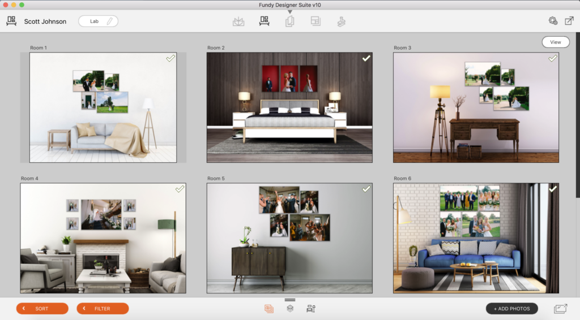Open the Room 2 bedroom thumbnail

[x=289, y=107]
